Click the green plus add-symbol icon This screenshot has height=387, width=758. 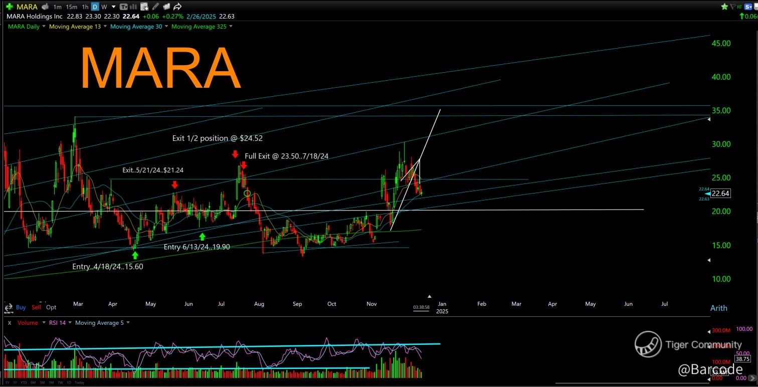[x=9, y=7]
